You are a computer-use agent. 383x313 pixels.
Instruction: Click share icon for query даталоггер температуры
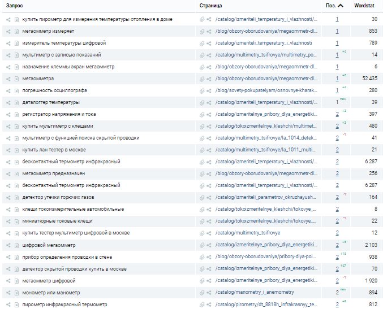[x=8, y=103]
